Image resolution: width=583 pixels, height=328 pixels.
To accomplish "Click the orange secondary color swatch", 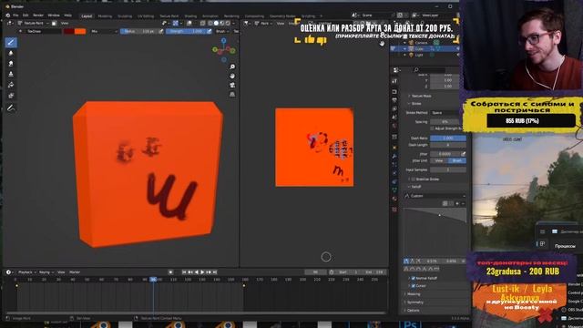I will point(80,32).
